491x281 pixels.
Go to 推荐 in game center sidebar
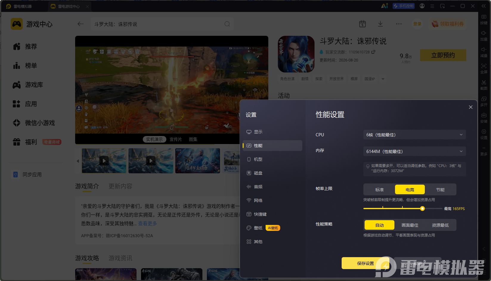click(x=25, y=47)
